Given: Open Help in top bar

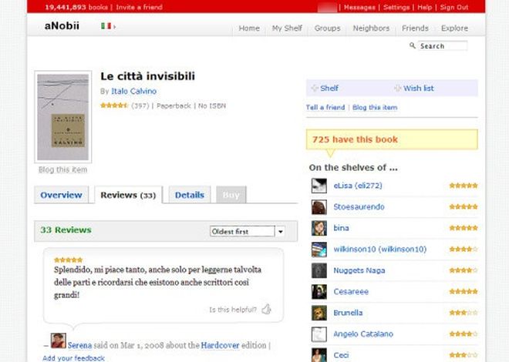Looking at the screenshot, I should pos(425,7).
